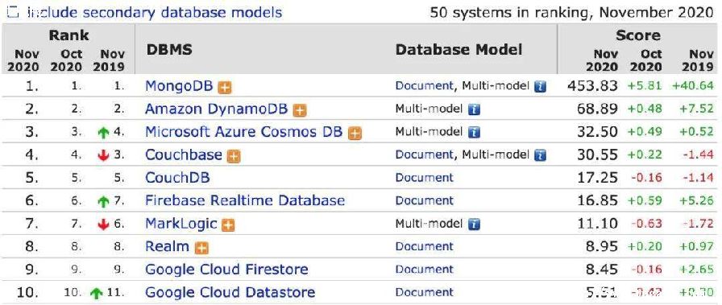Click the info icon in the Cosmos DB row

pos(474,133)
